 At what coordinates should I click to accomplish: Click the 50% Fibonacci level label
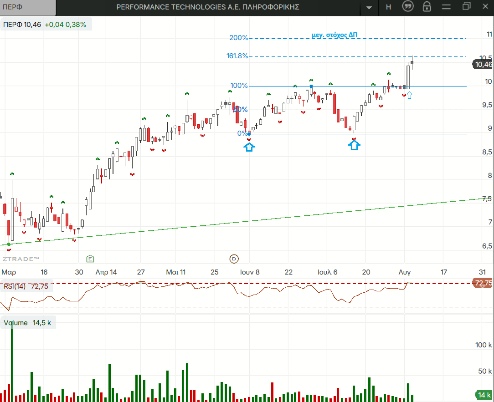[x=241, y=110]
